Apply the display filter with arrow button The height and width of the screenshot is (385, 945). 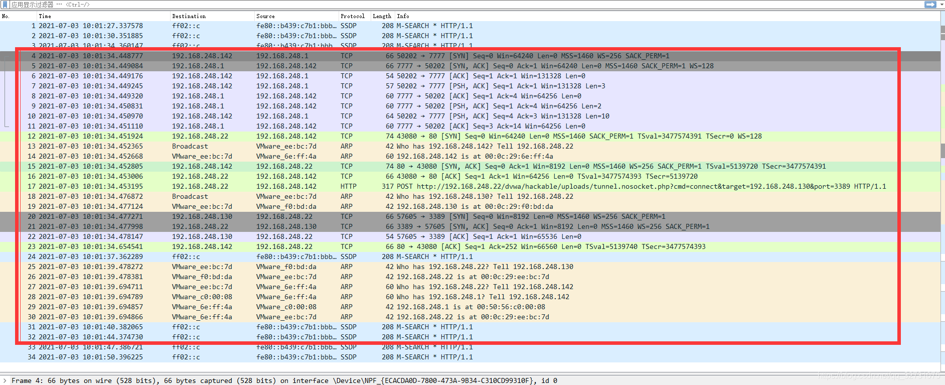point(930,5)
